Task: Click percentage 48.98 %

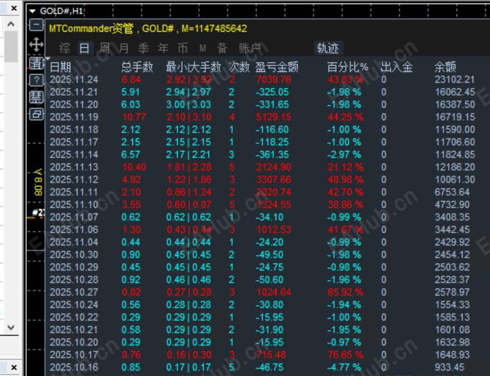Action: 346,179
